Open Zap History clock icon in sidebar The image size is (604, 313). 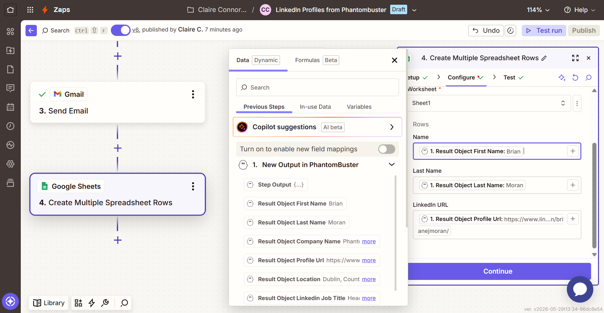10,126
